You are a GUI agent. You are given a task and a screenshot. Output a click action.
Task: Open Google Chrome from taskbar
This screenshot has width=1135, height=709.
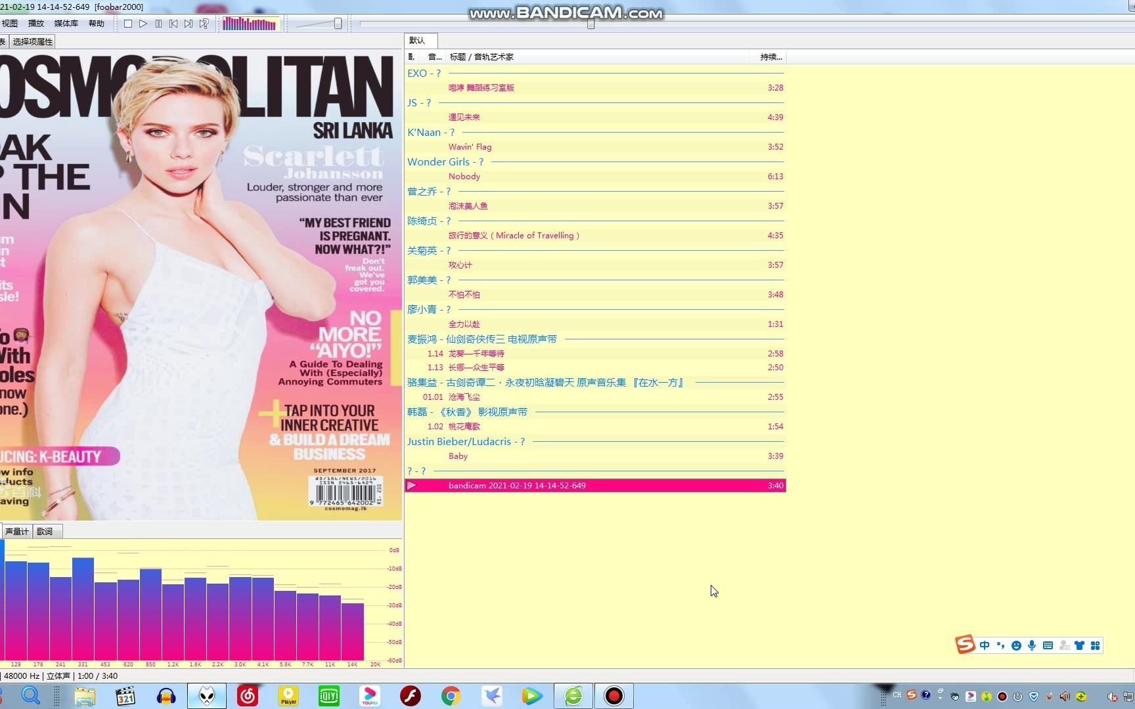click(x=451, y=696)
